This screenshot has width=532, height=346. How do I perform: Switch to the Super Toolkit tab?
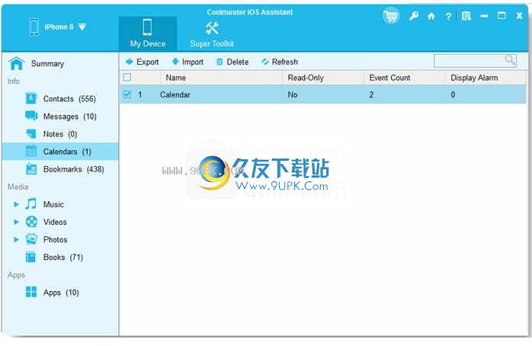pyautogui.click(x=212, y=34)
